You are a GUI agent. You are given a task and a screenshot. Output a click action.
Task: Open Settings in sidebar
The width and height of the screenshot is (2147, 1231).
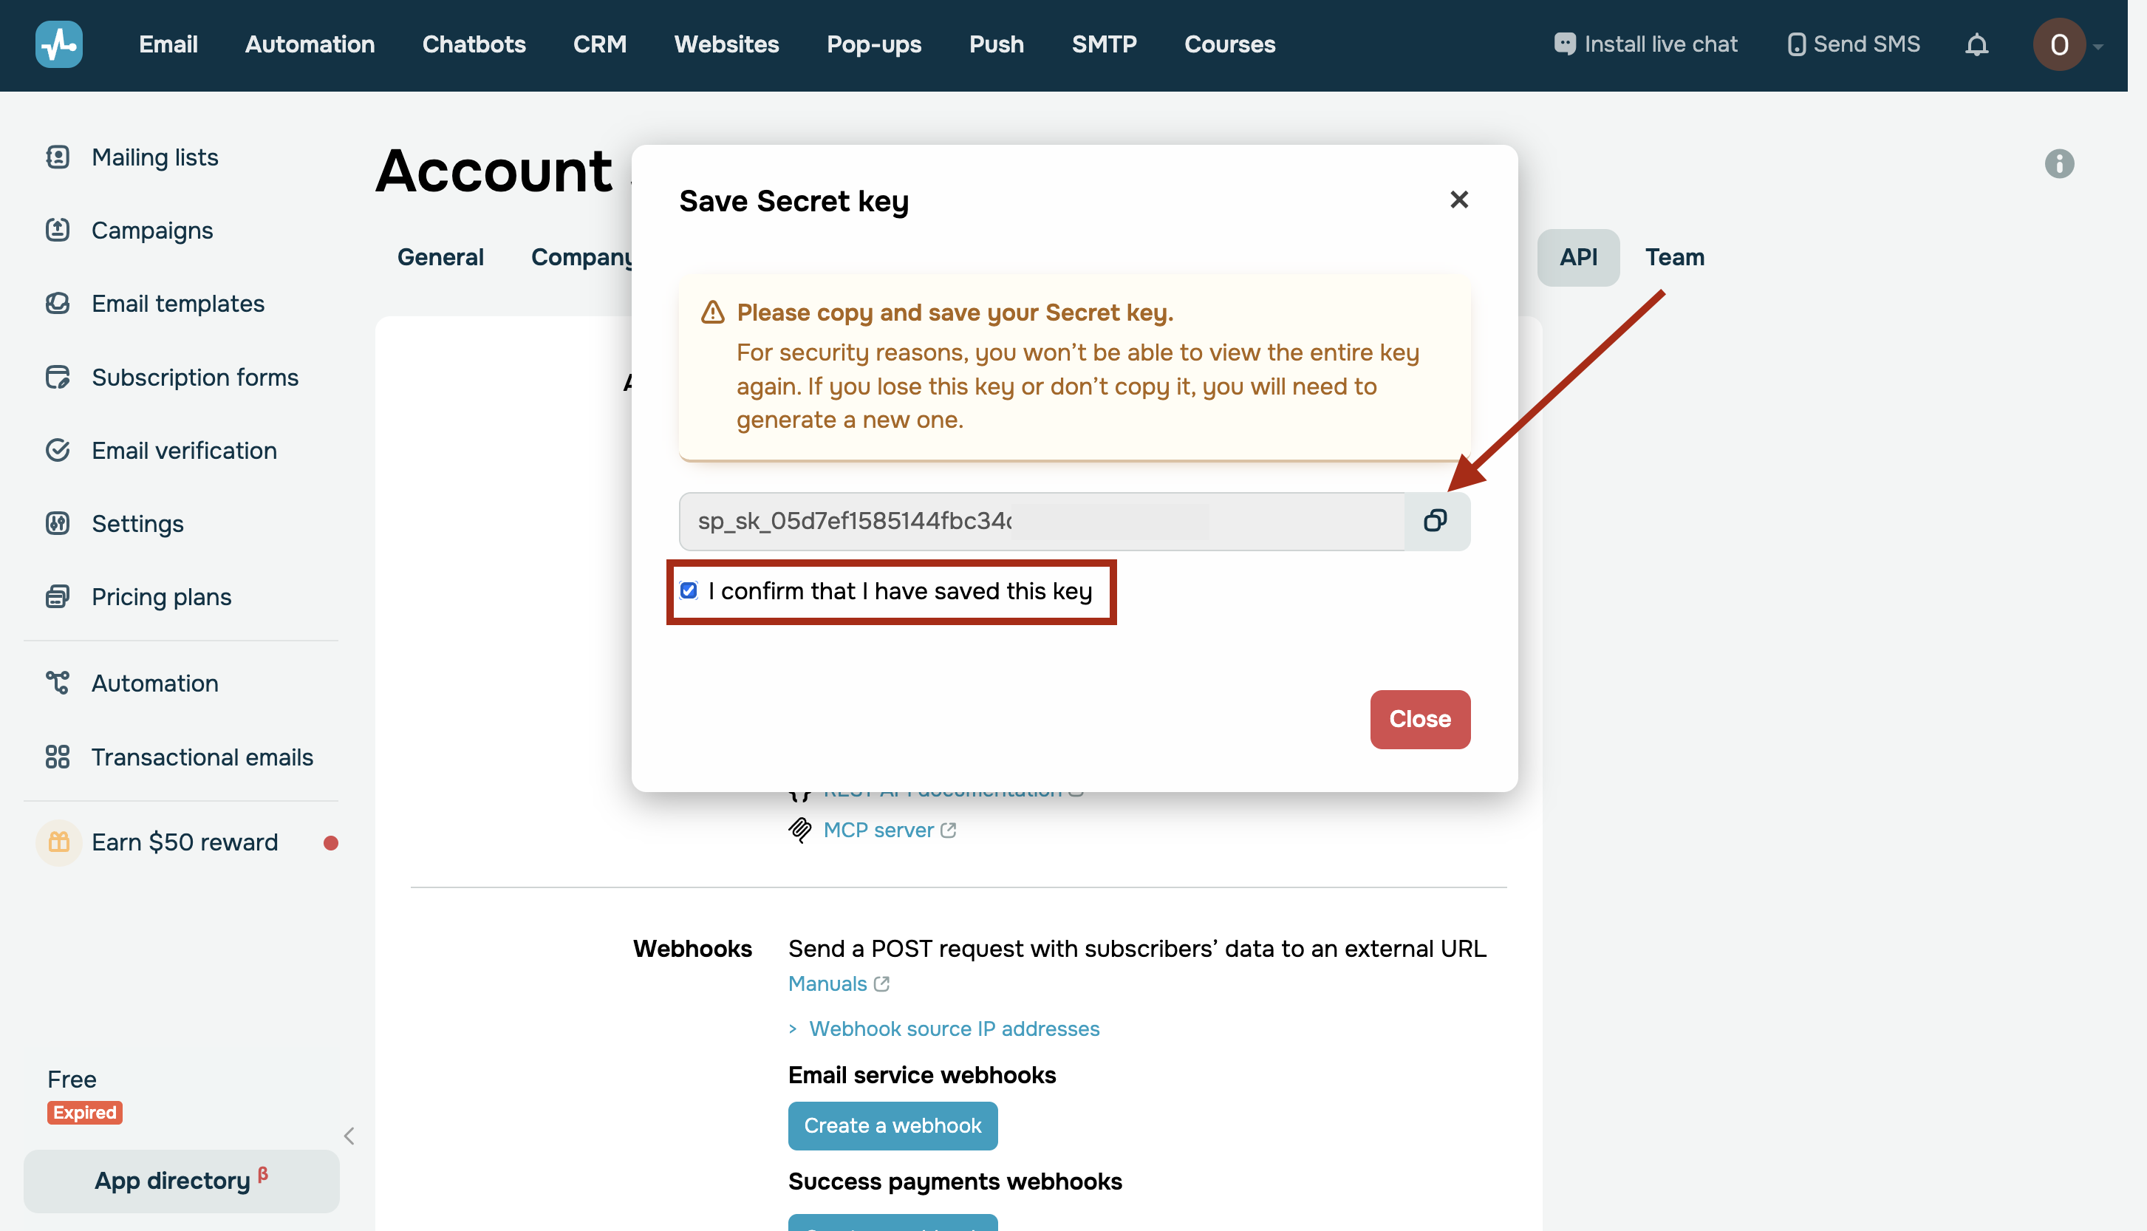tap(137, 523)
